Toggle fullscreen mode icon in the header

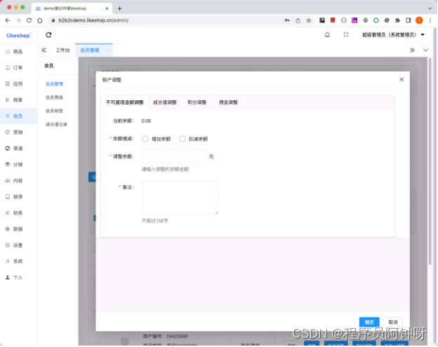point(345,34)
